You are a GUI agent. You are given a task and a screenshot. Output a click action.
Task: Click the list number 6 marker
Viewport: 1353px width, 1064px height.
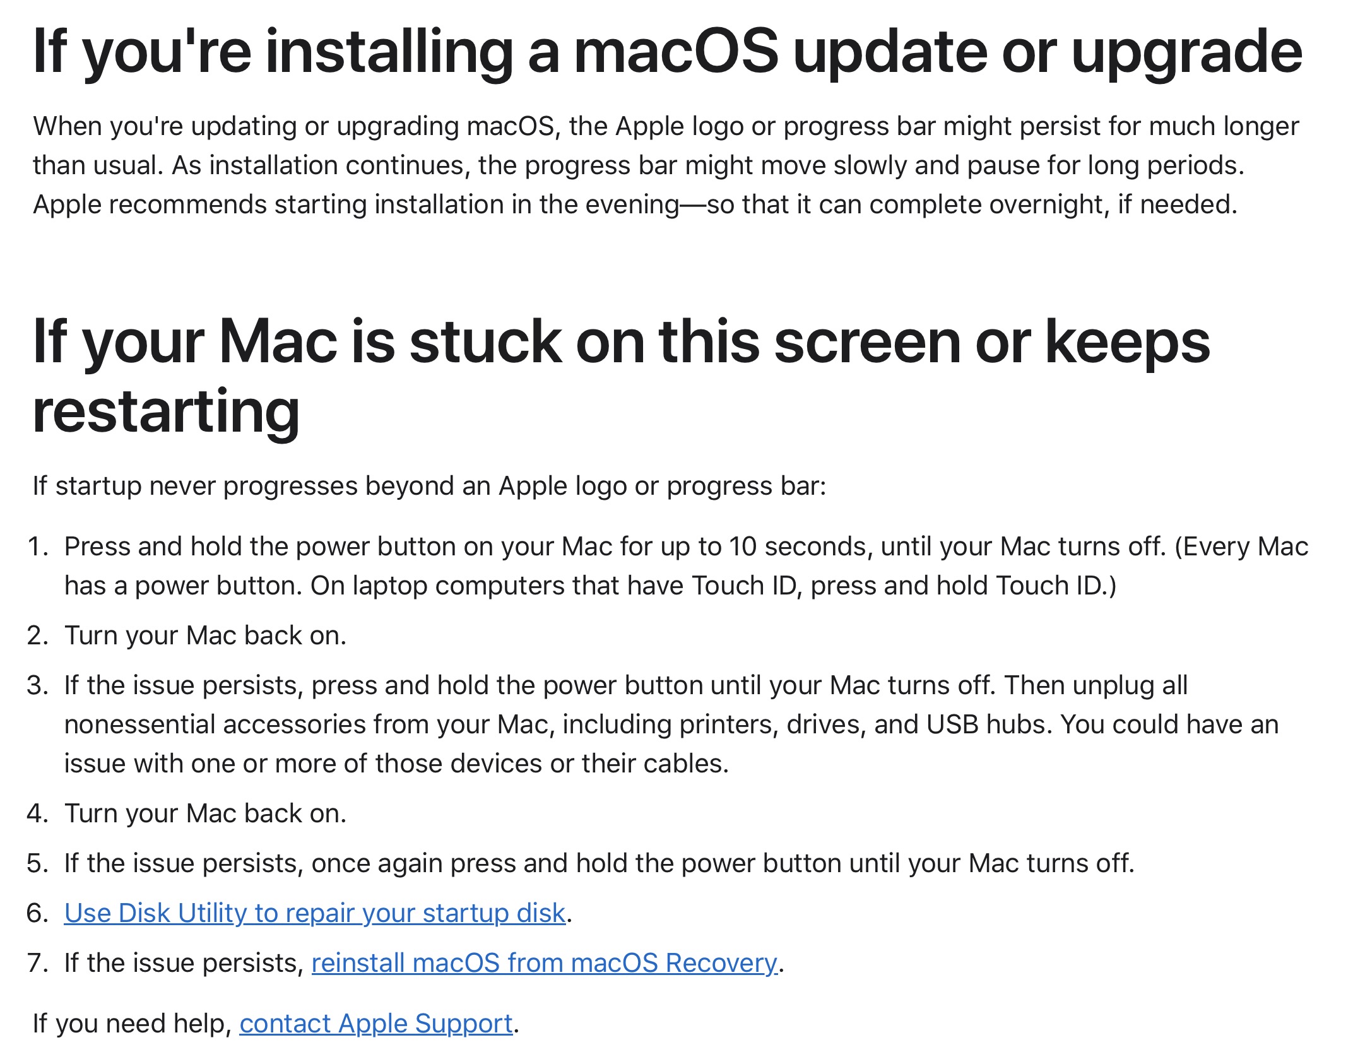click(38, 913)
